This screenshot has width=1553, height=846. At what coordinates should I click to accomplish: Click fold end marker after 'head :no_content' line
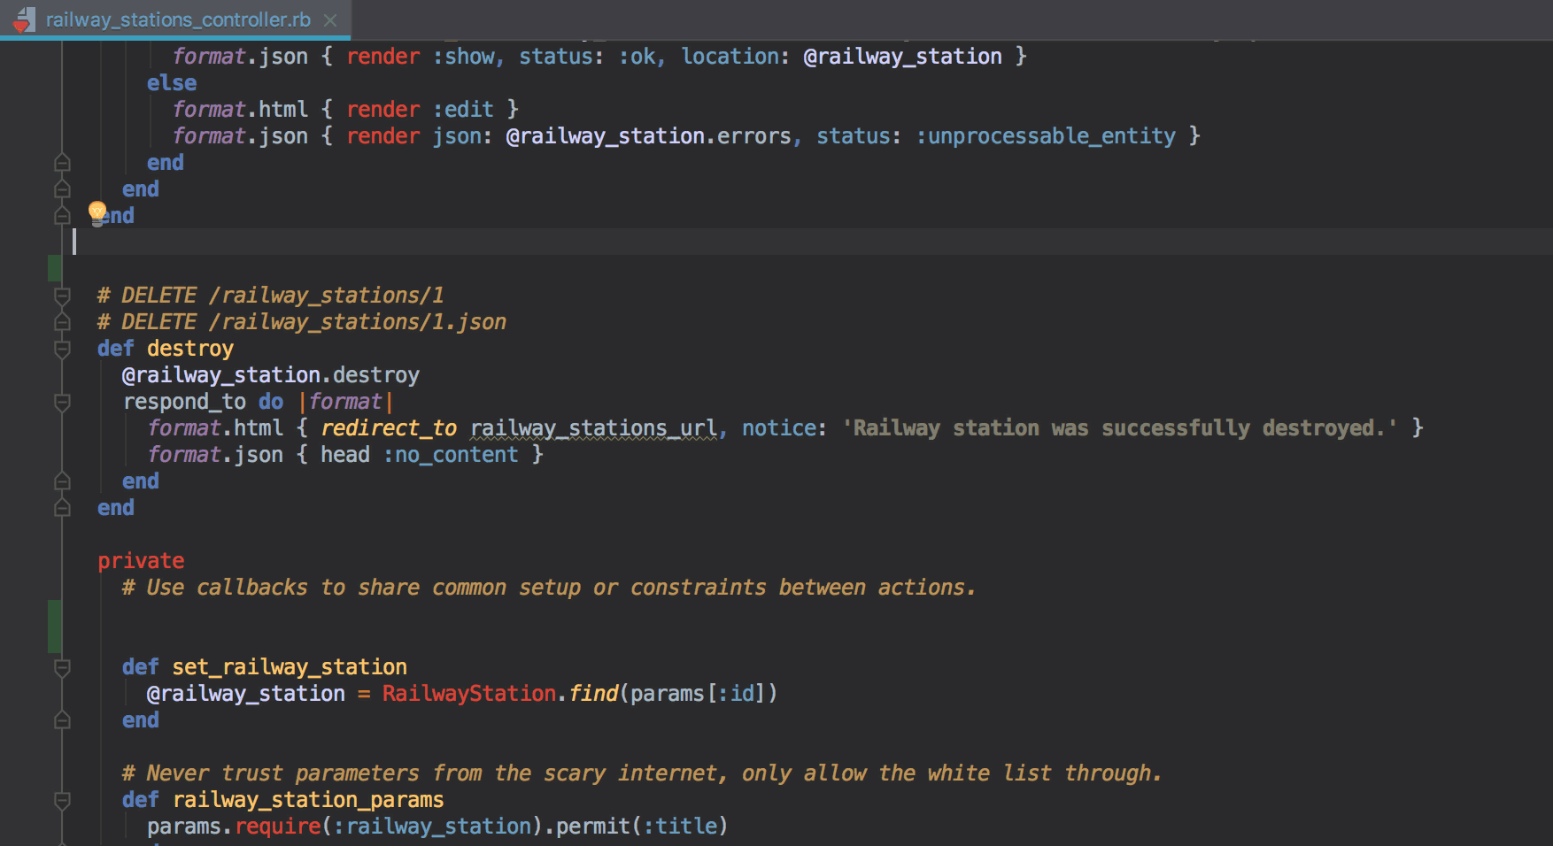pos(62,481)
